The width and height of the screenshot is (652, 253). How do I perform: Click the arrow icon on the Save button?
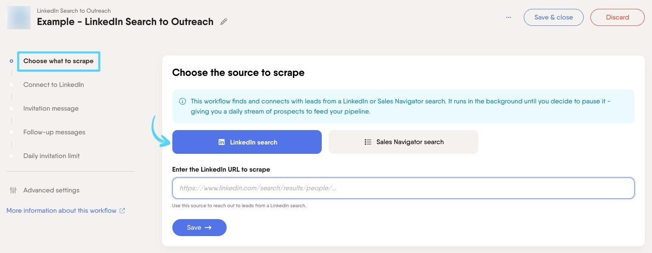pyautogui.click(x=208, y=228)
